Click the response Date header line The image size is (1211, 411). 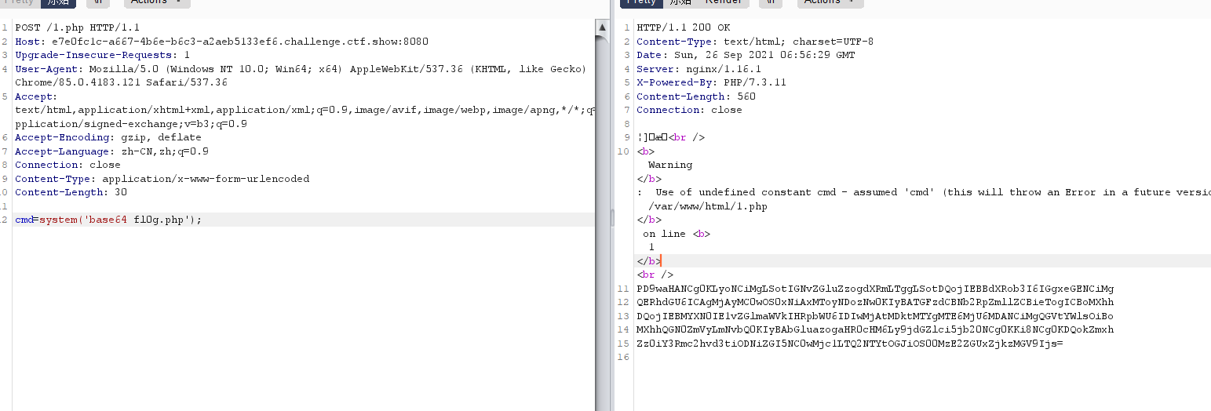point(746,55)
